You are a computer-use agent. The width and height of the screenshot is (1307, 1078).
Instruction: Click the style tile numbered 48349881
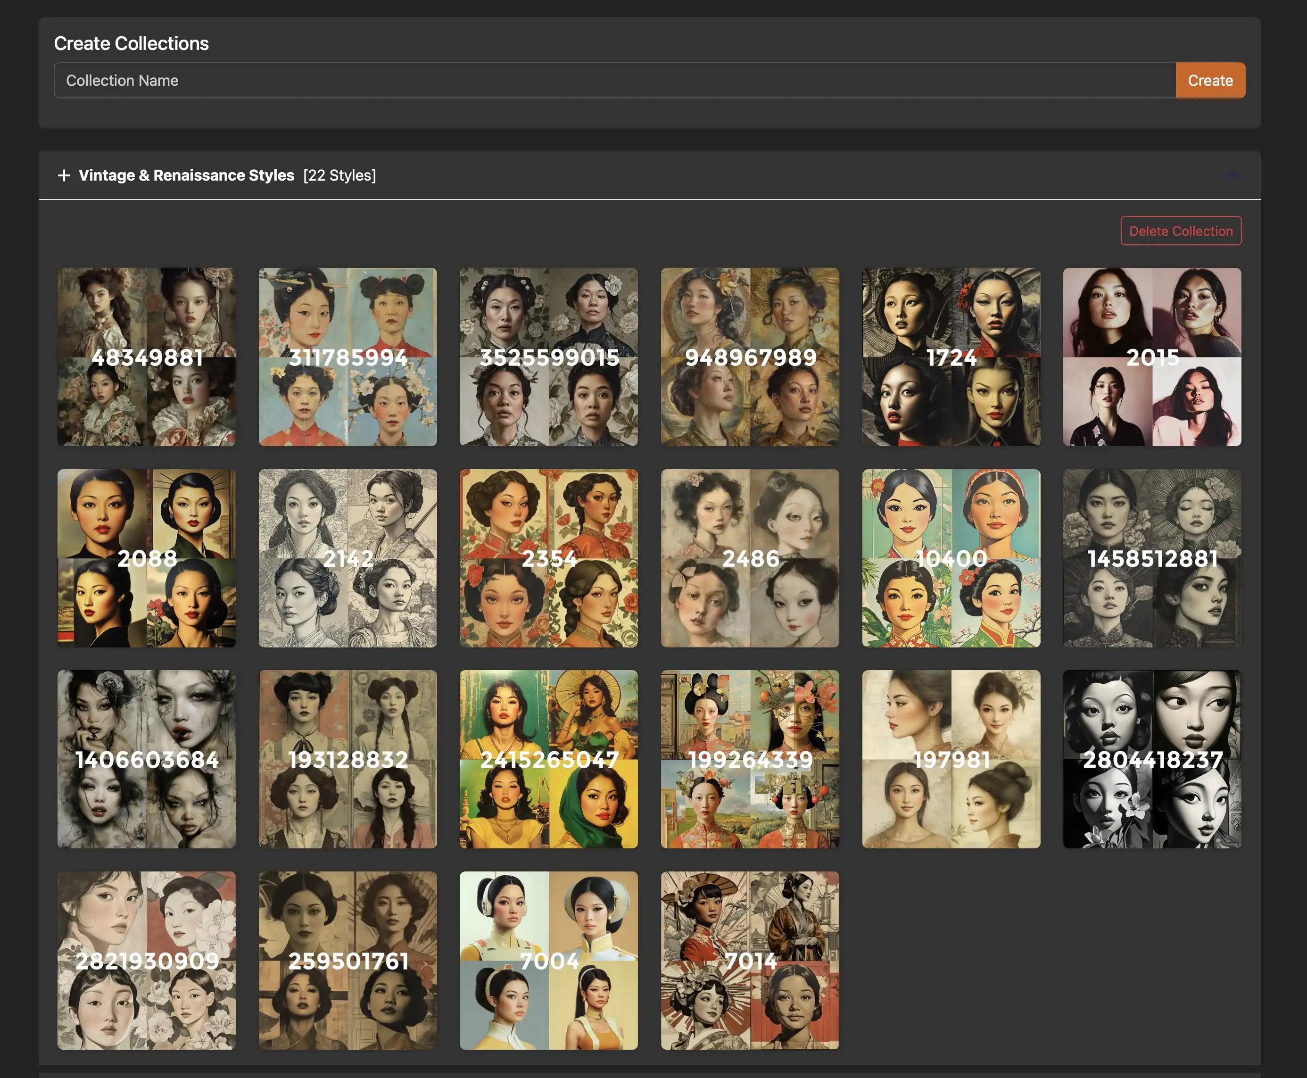point(147,356)
